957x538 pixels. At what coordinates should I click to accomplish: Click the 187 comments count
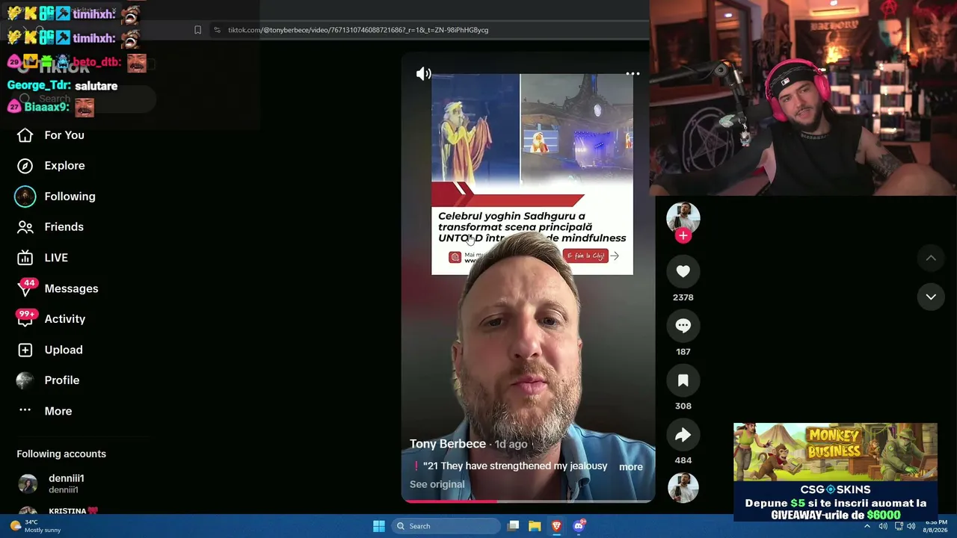click(683, 352)
